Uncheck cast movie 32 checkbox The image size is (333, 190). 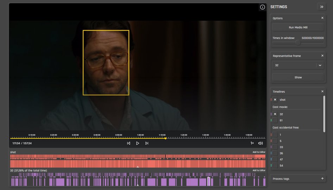[275, 114]
